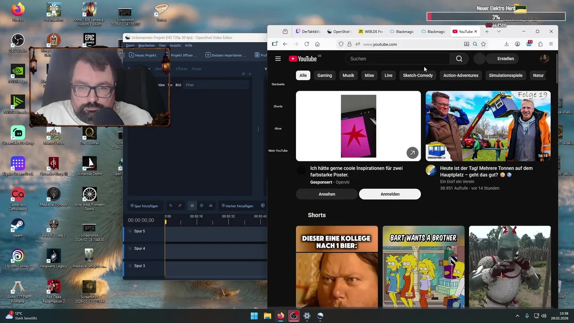Switch to DerTaktikVo browser tab
574x323 pixels.
coord(308,31)
